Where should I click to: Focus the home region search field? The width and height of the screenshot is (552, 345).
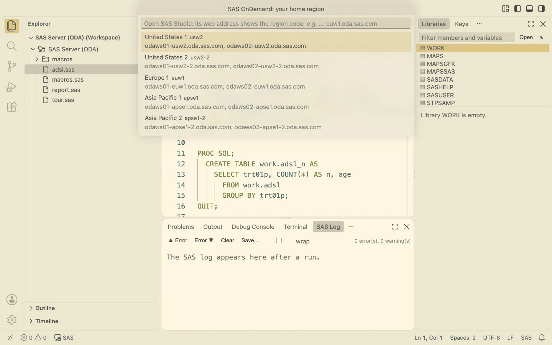[276, 23]
